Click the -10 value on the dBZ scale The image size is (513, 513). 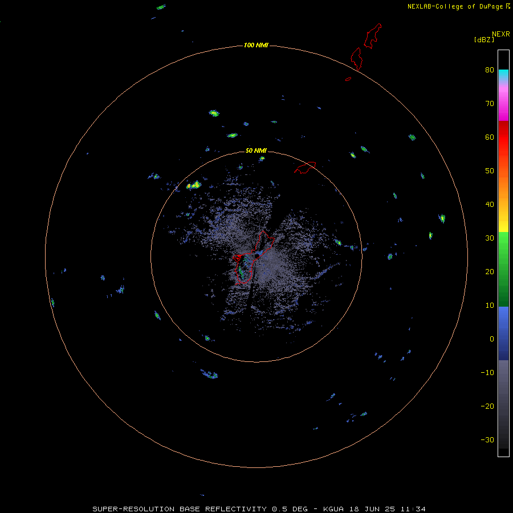point(487,372)
